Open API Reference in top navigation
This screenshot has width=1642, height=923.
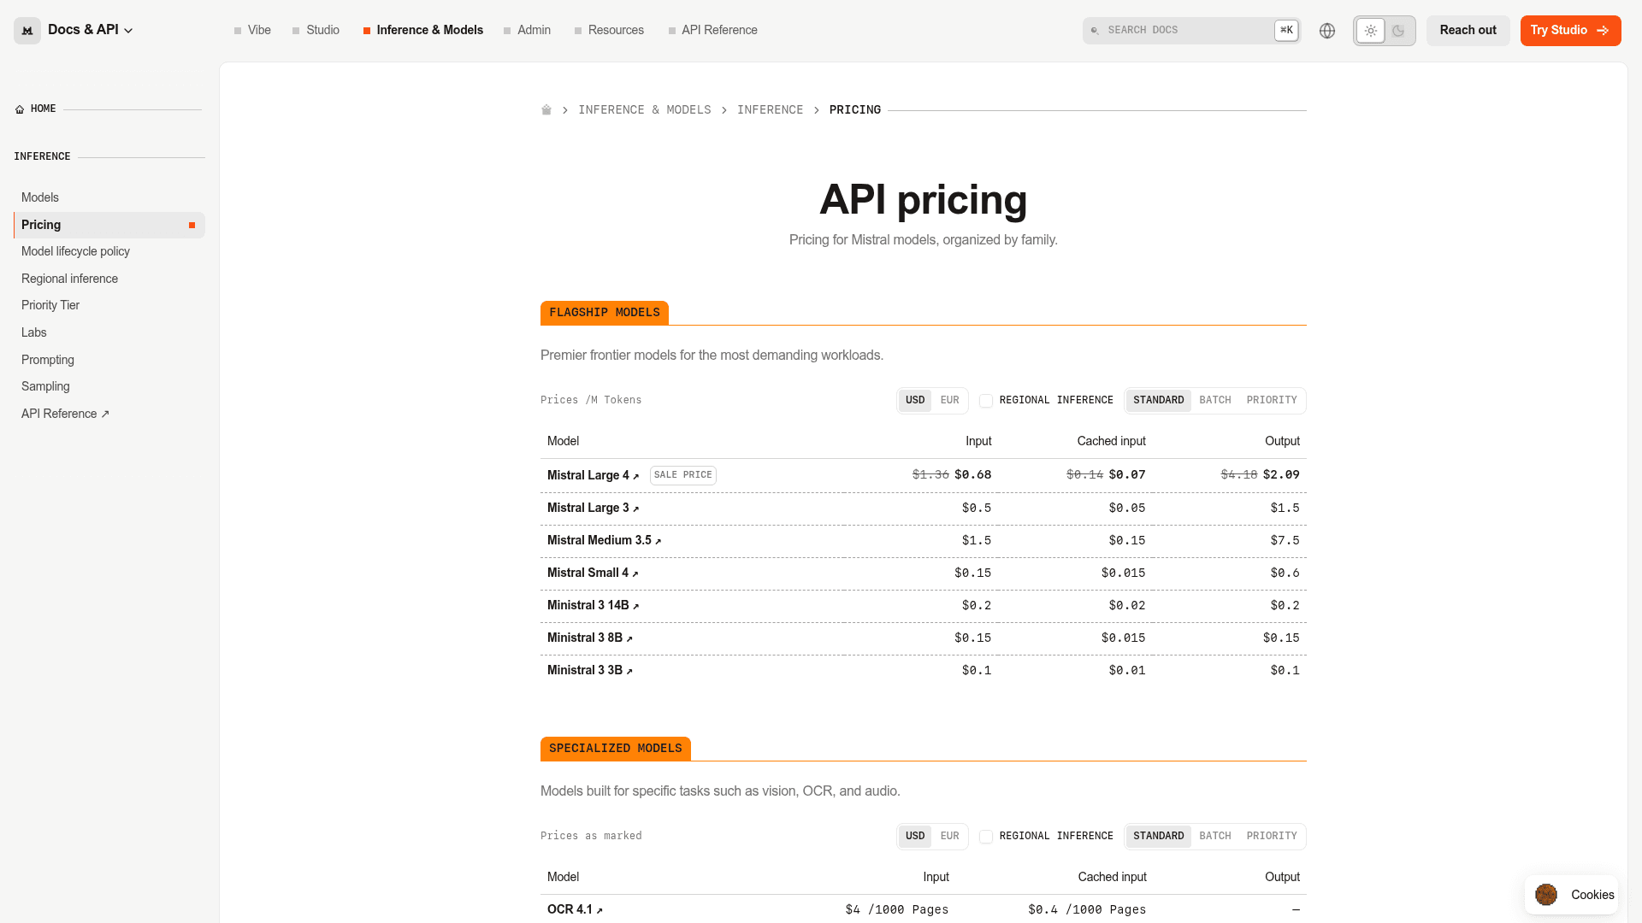tap(712, 30)
